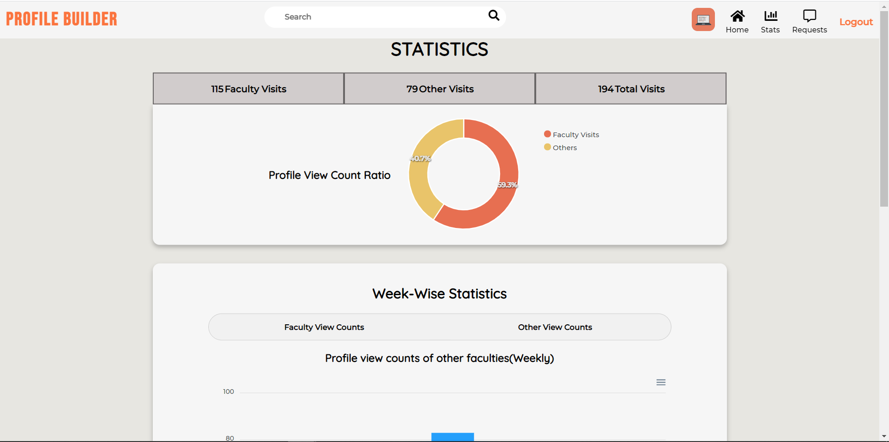The image size is (889, 442).
Task: Select the 115 Faculty Visits tab
Action: 248,88
